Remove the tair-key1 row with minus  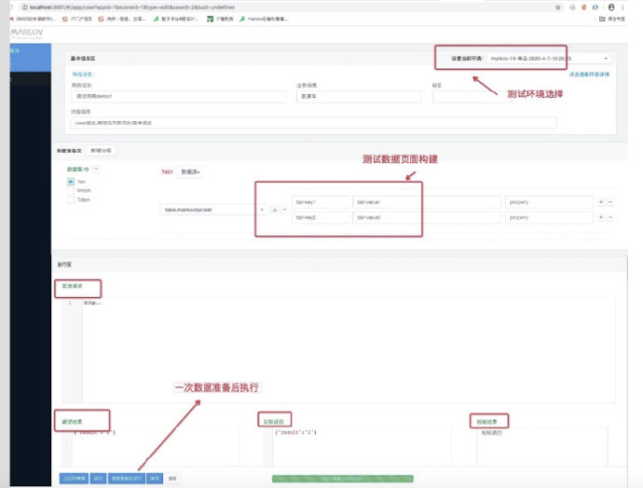pyautogui.click(x=610, y=202)
